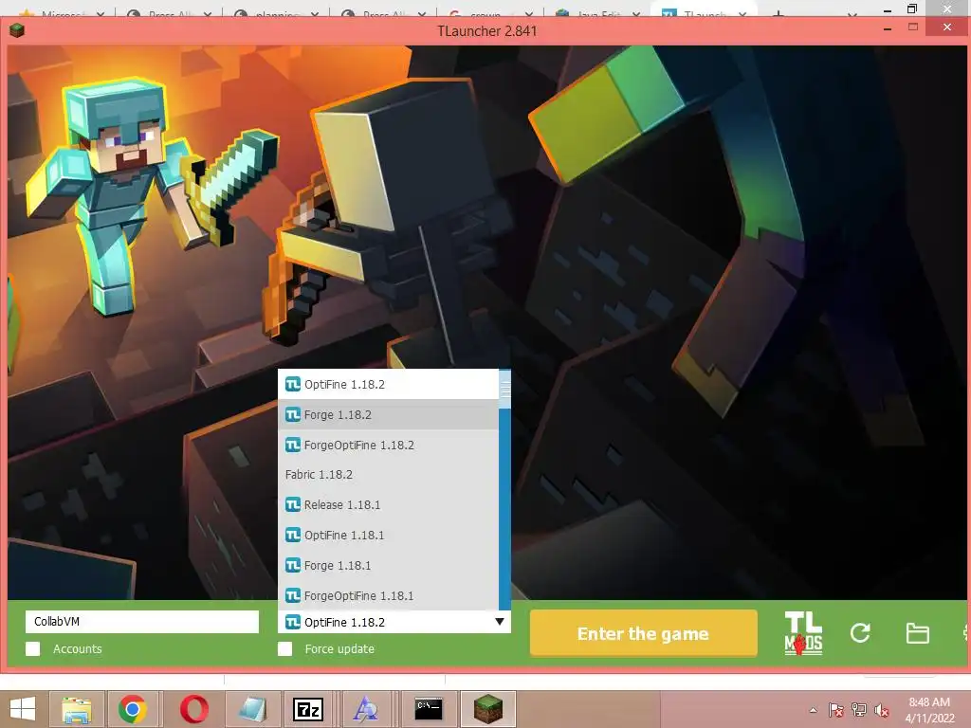The height and width of the screenshot is (728, 971).
Task: Open the notepad app in the taskbar
Action: tap(252, 709)
